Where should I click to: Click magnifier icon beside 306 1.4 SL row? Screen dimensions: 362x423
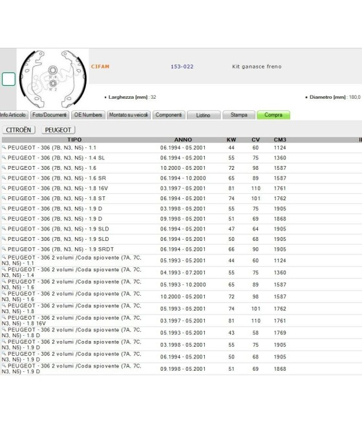coord(4,158)
